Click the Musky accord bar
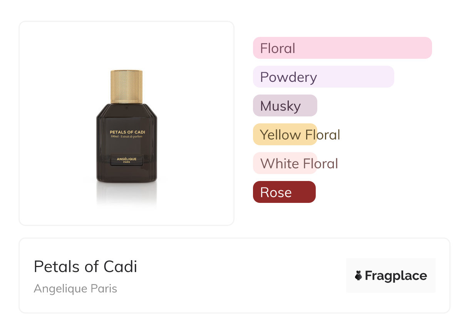469x332 pixels. coord(285,106)
